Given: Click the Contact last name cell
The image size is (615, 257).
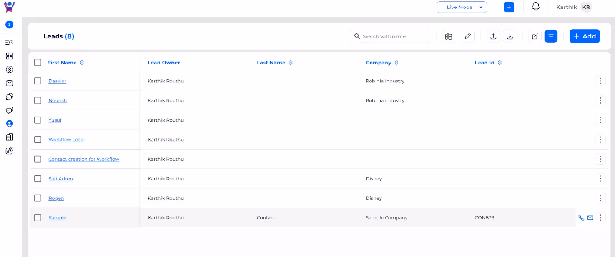Looking at the screenshot, I should [x=266, y=218].
